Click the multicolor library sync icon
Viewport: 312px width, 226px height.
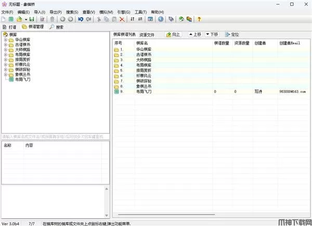189,19
